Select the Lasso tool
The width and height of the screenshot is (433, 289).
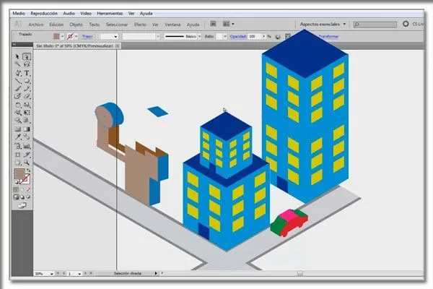27,64
